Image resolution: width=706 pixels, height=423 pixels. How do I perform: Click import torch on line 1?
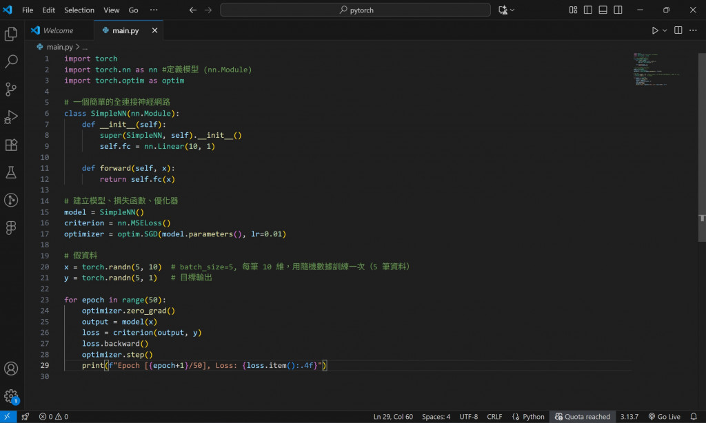pos(90,59)
